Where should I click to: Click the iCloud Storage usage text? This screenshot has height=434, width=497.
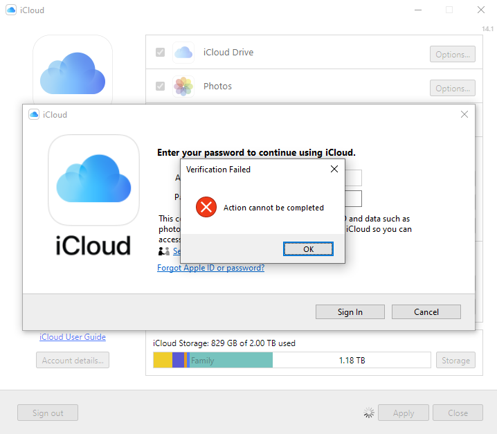[224, 343]
